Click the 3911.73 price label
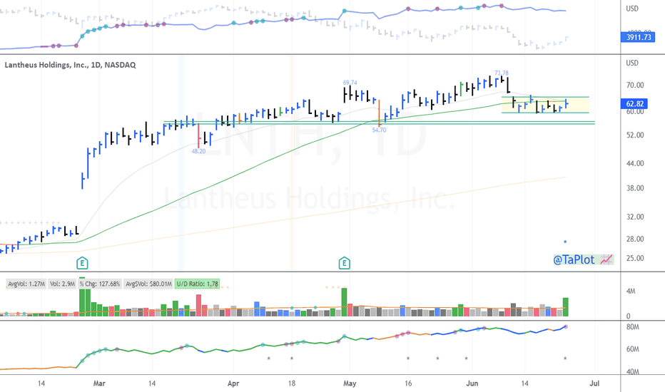Viewport: 665px width, 392px height. point(638,37)
